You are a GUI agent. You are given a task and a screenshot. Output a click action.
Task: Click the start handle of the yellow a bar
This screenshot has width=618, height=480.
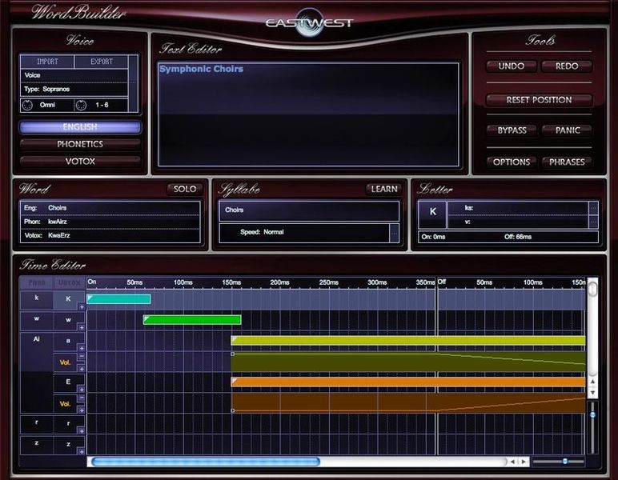coord(234,339)
